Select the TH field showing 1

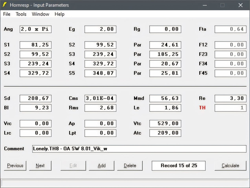(230, 108)
